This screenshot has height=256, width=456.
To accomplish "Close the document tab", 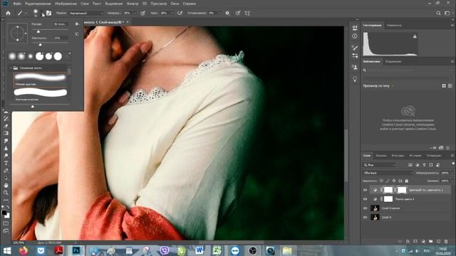I will [x=128, y=22].
